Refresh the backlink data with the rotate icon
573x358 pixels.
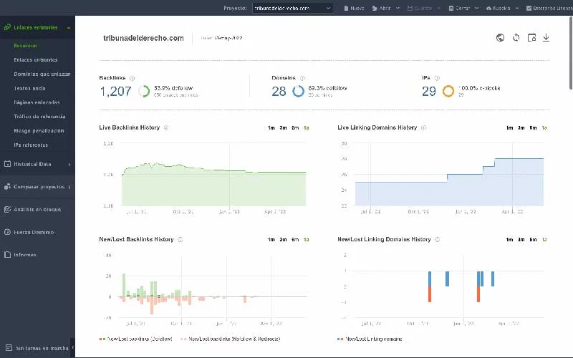[x=516, y=38]
